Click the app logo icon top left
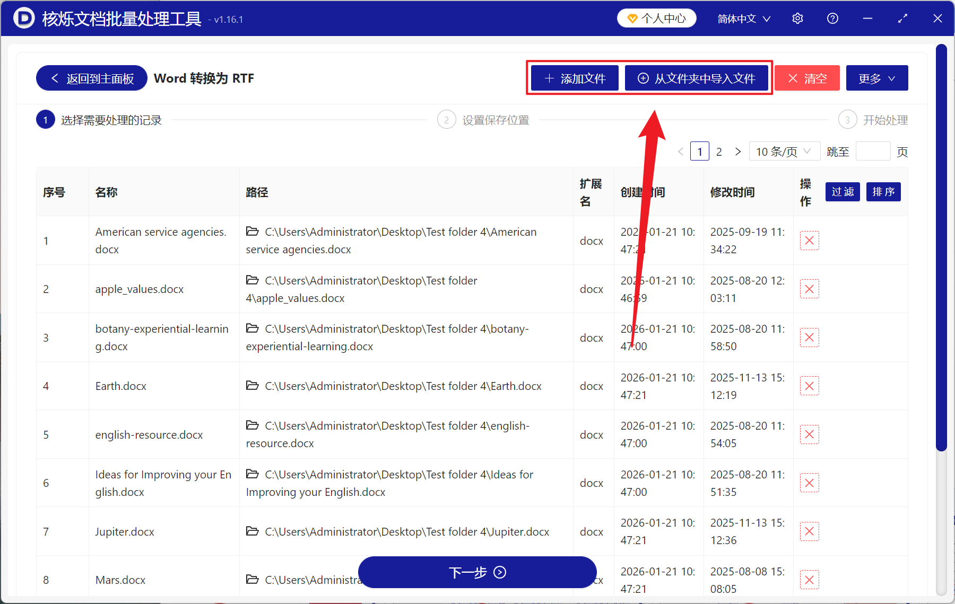Viewport: 955px width, 604px height. click(x=22, y=18)
